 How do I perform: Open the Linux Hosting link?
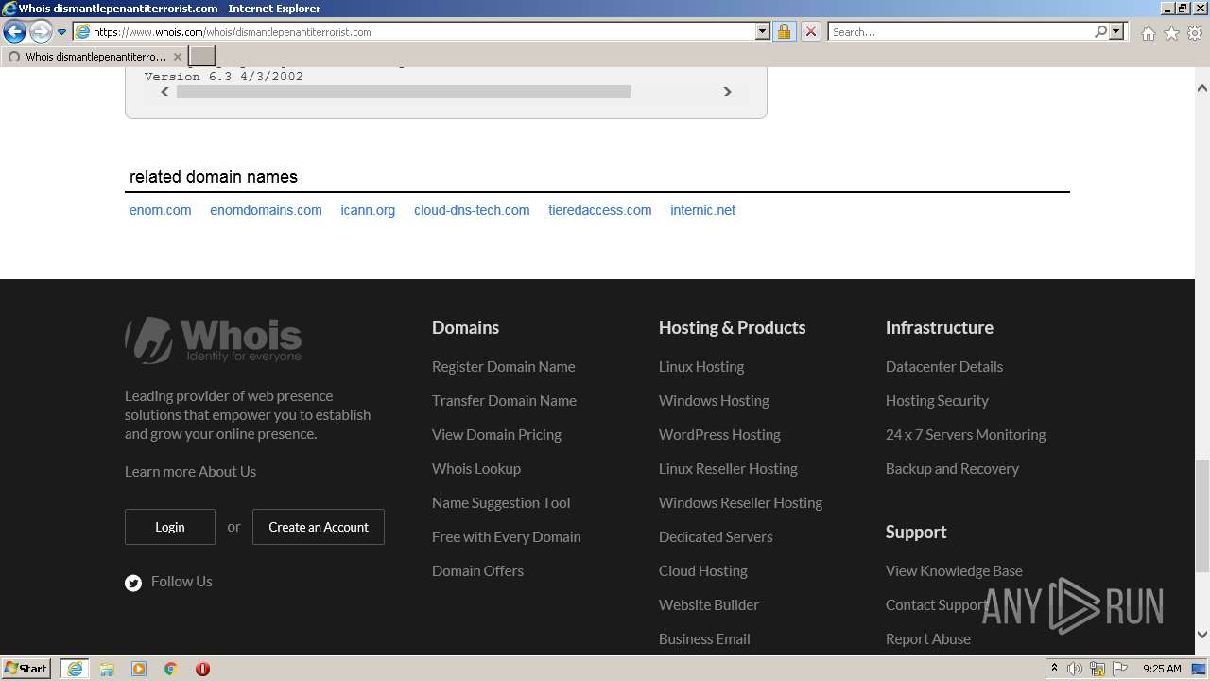point(701,366)
